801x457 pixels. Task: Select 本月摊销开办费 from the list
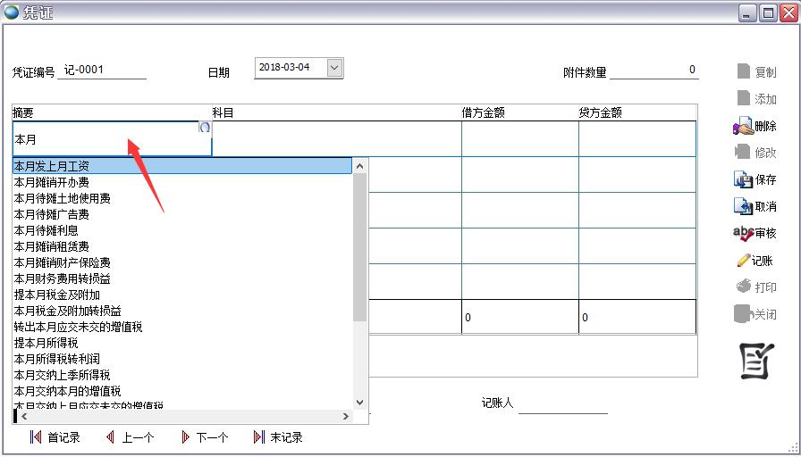click(x=51, y=182)
